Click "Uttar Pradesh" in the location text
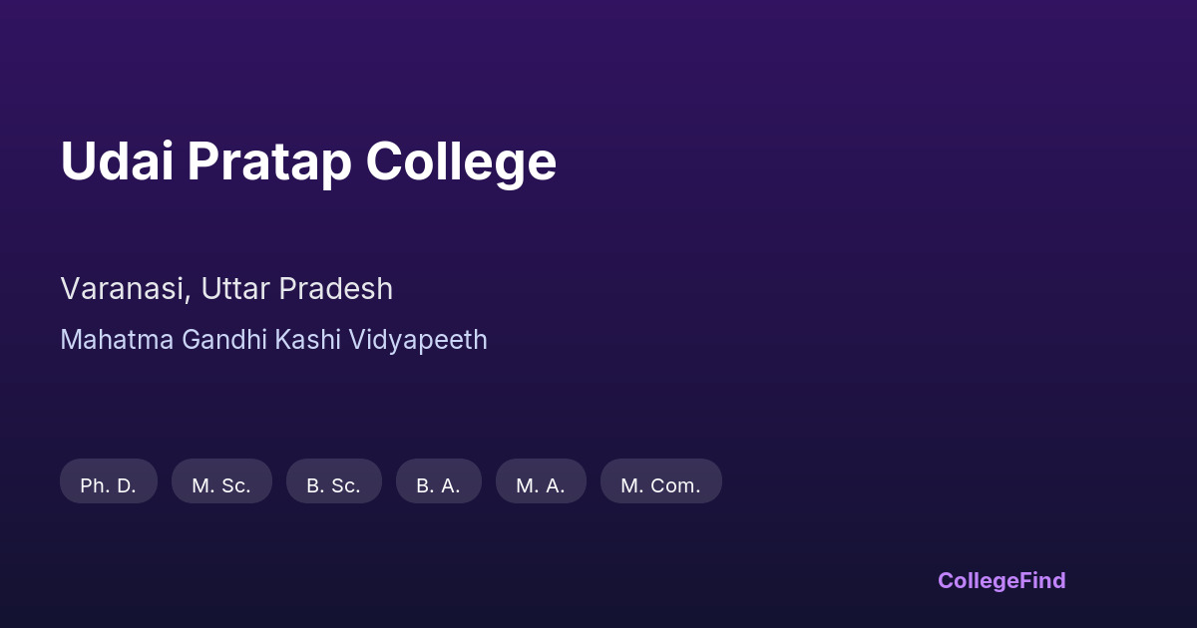The width and height of the screenshot is (1197, 628). [x=296, y=289]
